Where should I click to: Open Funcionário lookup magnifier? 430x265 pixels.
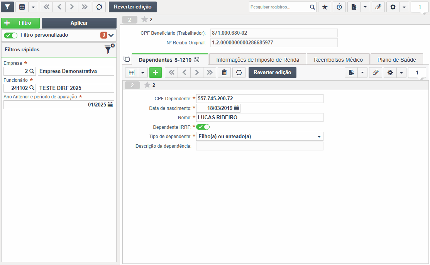[32, 88]
